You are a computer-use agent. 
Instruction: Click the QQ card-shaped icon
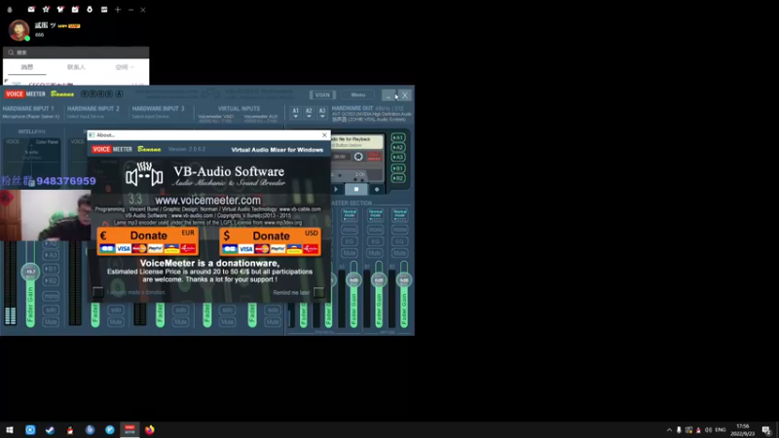[x=104, y=10]
